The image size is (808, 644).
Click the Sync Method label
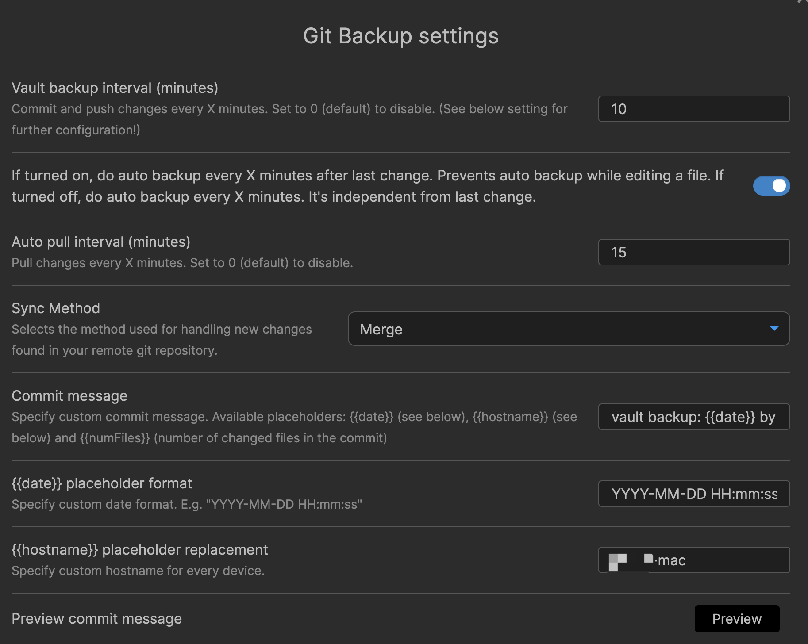[56, 308]
